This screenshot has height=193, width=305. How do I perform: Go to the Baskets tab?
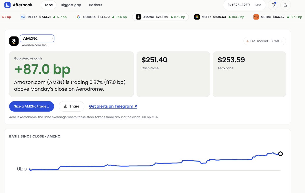click(x=95, y=5)
